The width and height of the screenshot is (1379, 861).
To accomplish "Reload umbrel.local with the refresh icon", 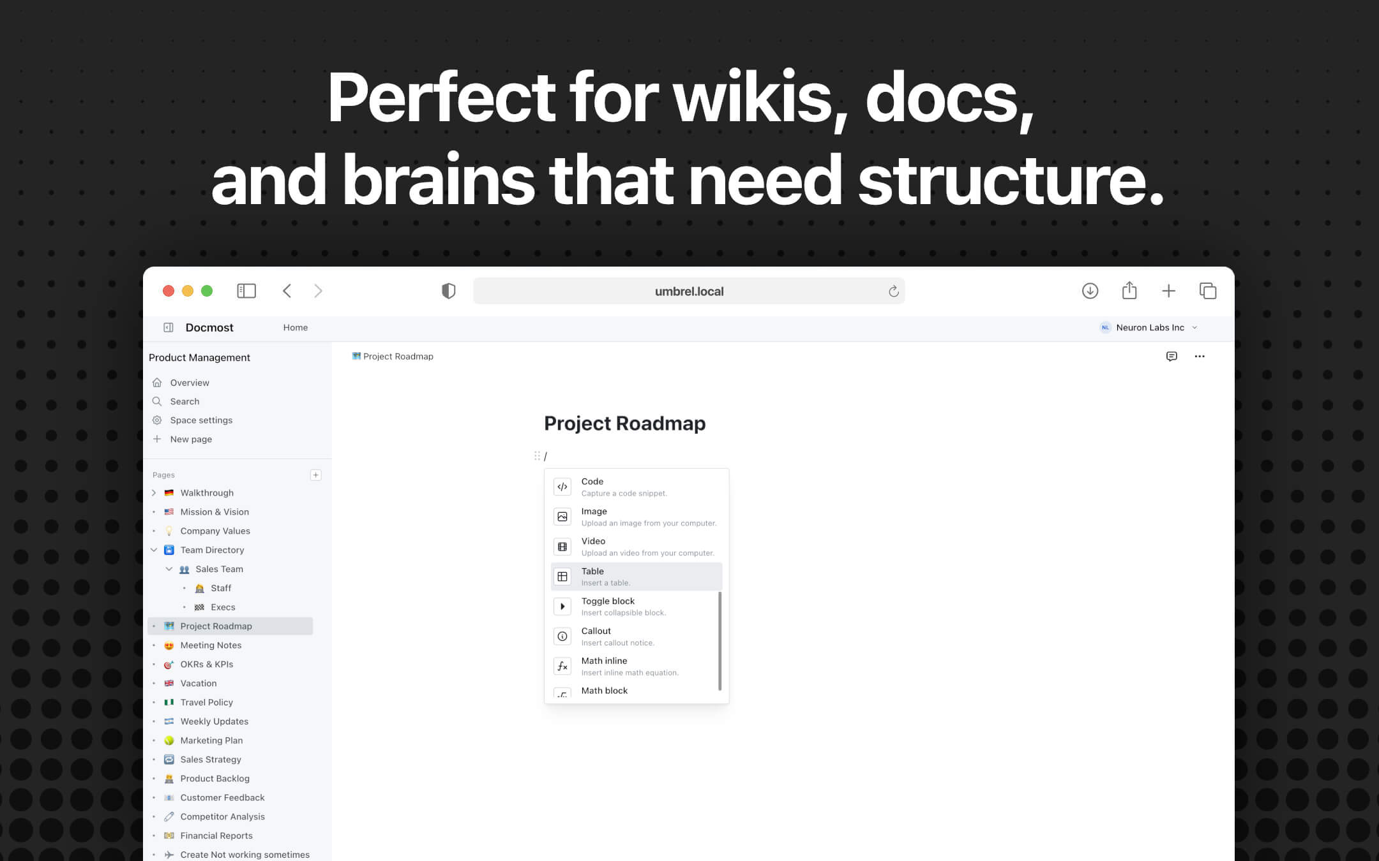I will tap(894, 291).
